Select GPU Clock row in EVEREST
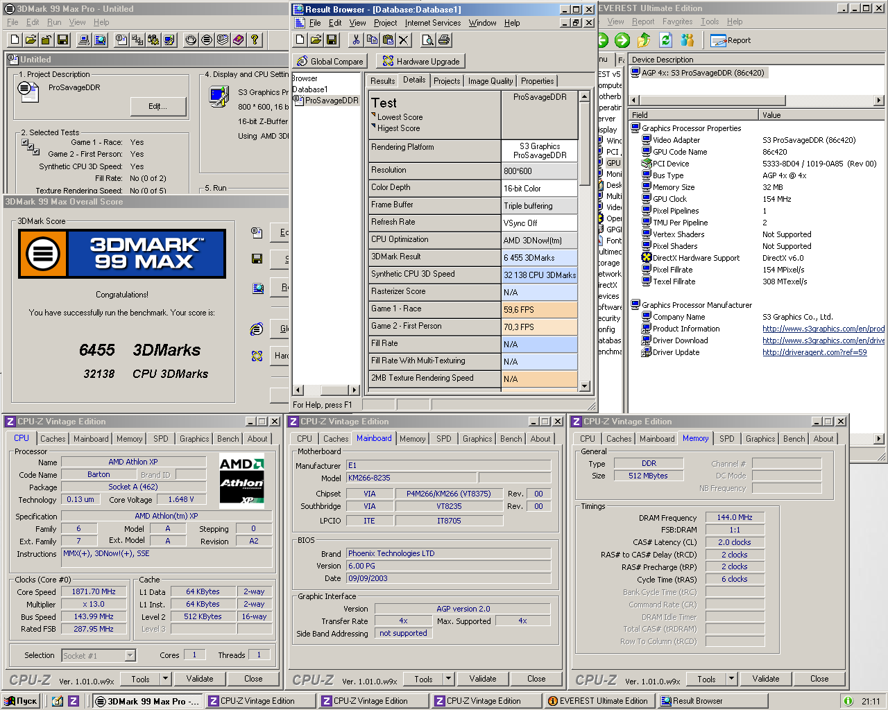Viewport: 888px width, 710px height. [756, 199]
